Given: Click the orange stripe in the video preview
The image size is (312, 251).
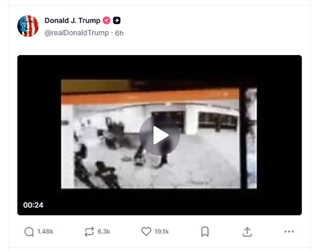Looking at the screenshot, I should pyautogui.click(x=150, y=96).
